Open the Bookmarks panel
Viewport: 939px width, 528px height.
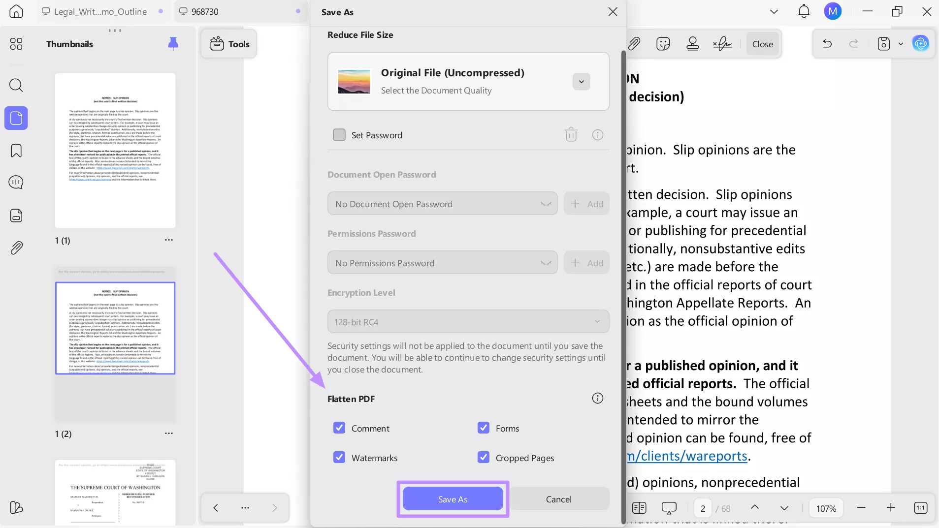(x=16, y=150)
